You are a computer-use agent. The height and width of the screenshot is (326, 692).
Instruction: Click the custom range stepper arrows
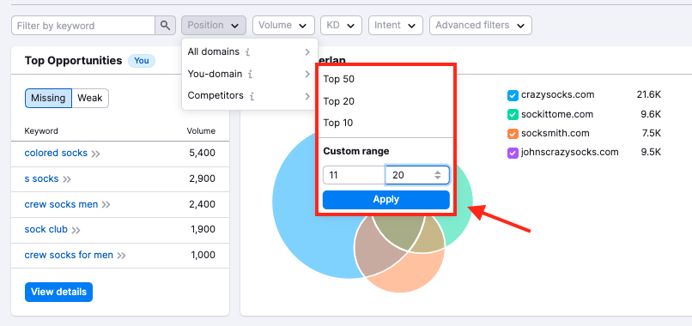click(x=437, y=175)
